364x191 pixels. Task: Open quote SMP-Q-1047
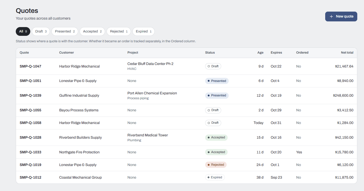pyautogui.click(x=31, y=66)
